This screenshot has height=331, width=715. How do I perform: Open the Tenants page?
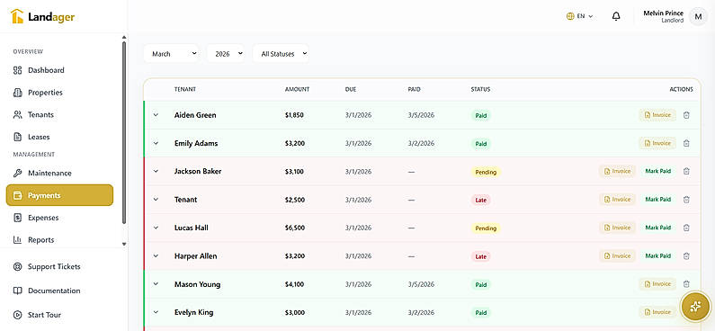59,115
